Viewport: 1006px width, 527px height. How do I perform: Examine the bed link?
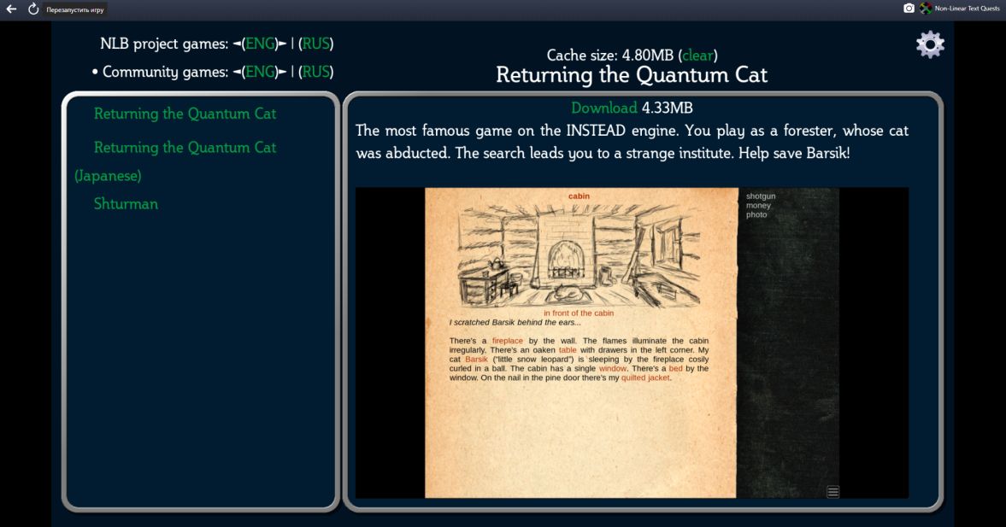coord(675,369)
